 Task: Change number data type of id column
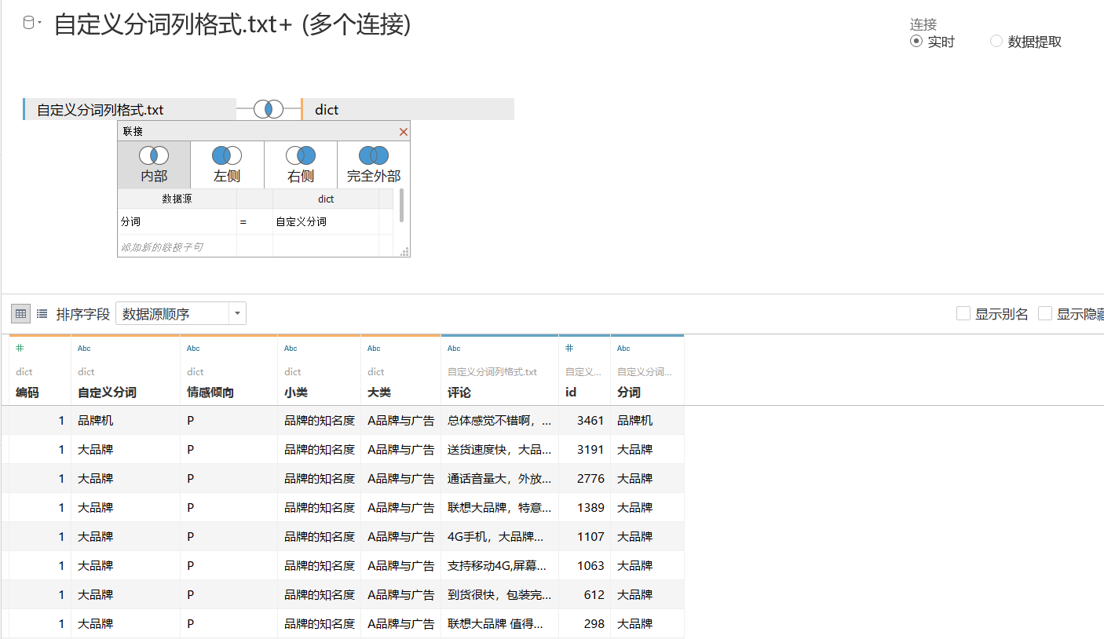(570, 348)
